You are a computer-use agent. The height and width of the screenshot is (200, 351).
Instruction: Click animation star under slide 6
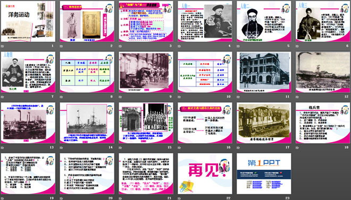297,46
